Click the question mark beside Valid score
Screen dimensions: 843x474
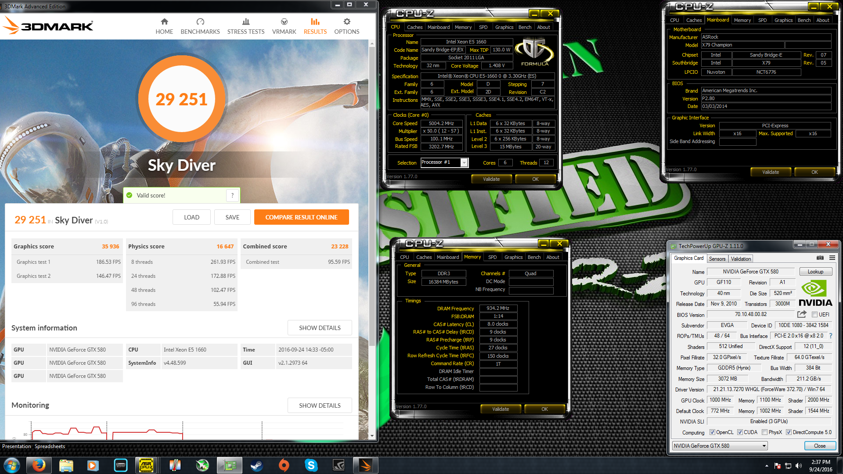pyautogui.click(x=233, y=195)
